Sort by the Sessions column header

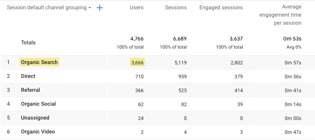coord(176,8)
